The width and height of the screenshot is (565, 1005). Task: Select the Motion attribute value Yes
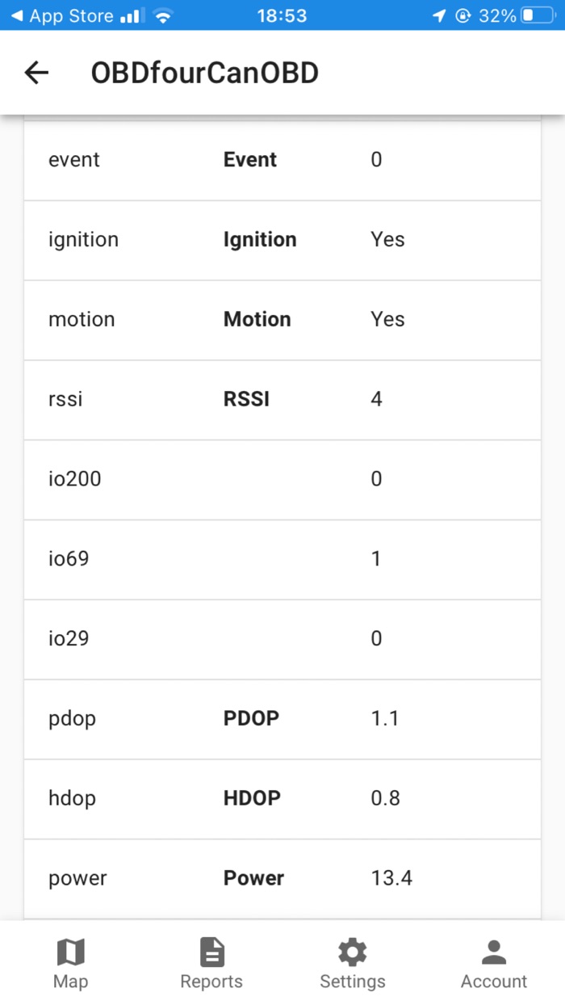(387, 319)
